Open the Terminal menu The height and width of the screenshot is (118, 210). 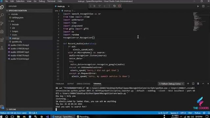click(51, 1)
